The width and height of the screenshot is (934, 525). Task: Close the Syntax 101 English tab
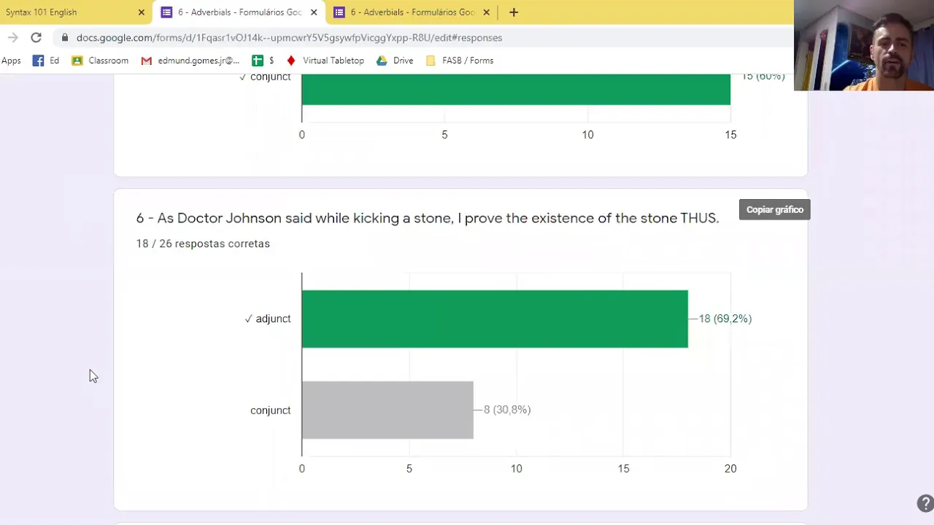(142, 12)
